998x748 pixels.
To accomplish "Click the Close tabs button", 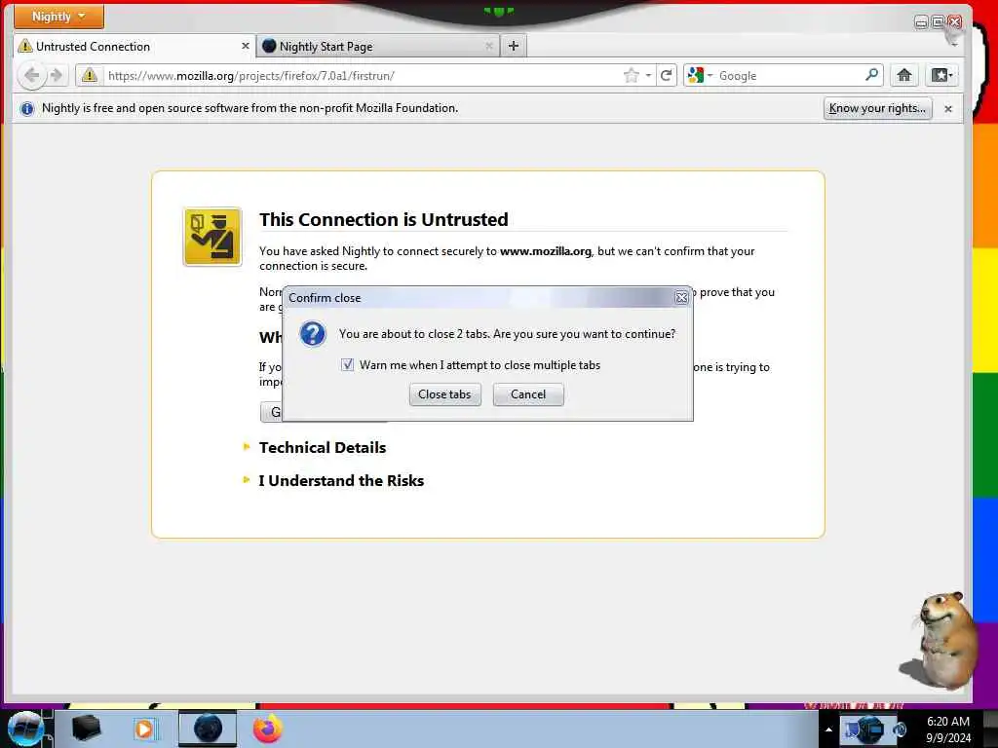I will click(444, 394).
